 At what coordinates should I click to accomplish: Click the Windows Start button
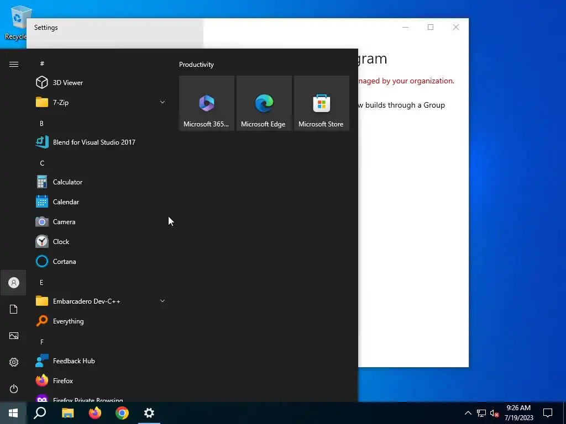(x=13, y=413)
